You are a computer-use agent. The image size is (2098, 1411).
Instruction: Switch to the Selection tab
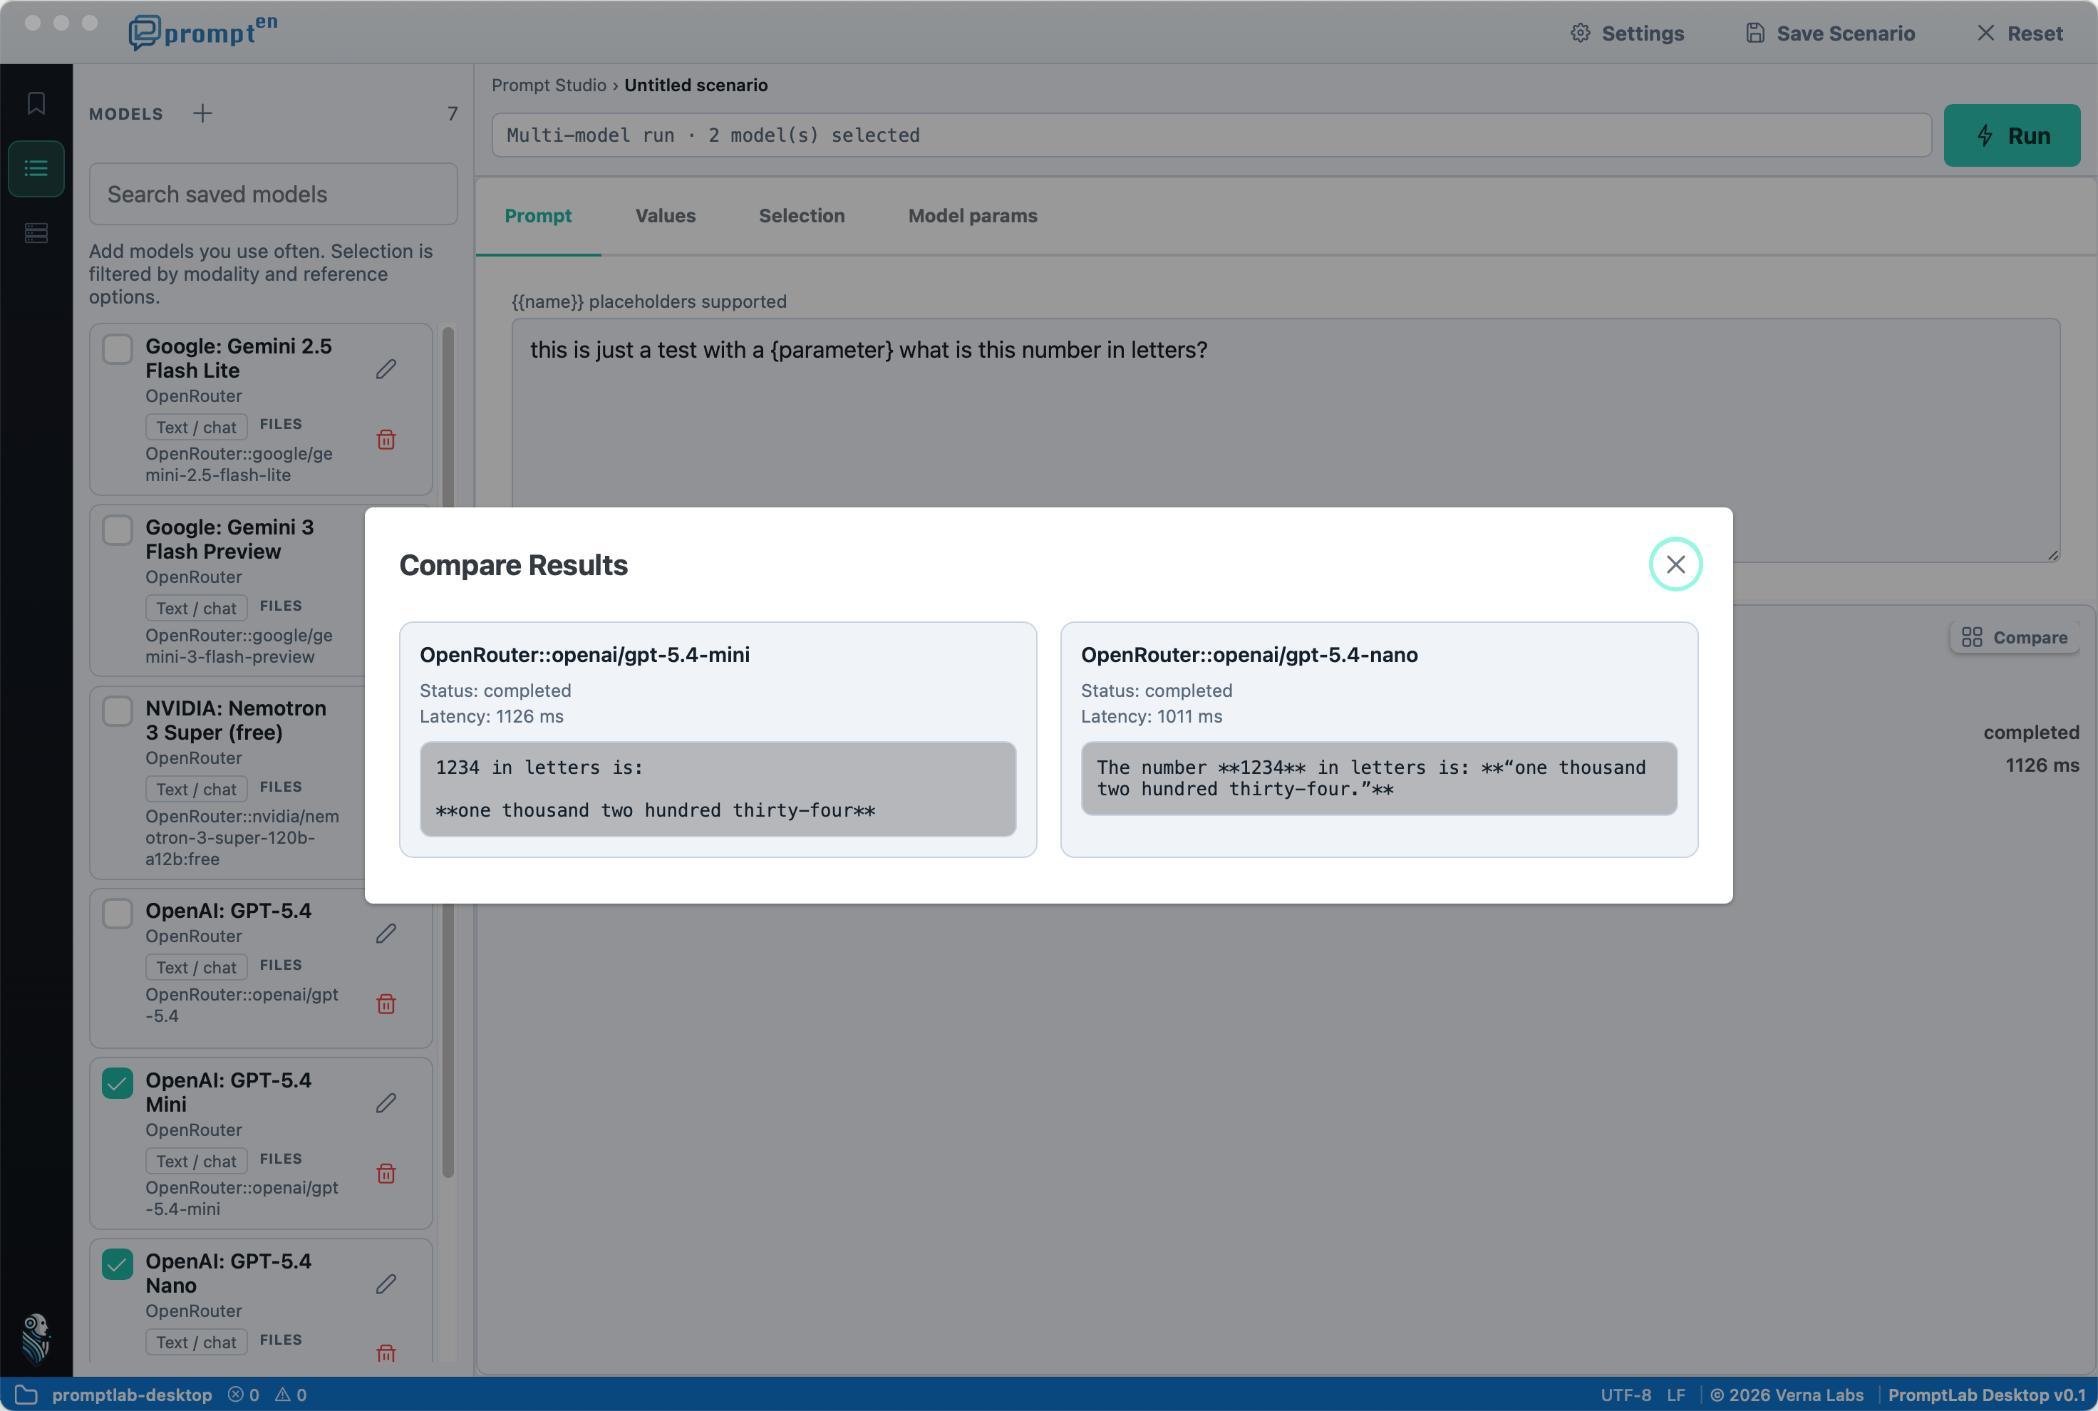802,216
